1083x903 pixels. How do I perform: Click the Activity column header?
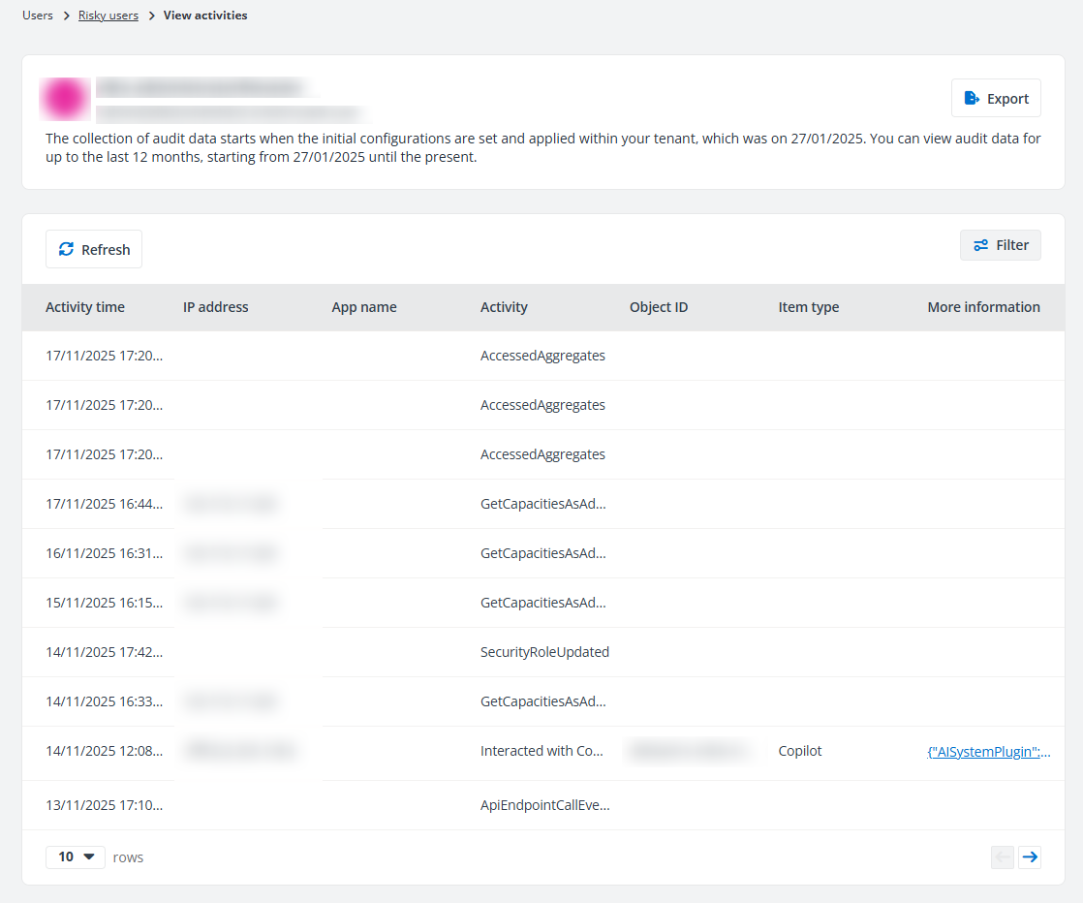(504, 307)
